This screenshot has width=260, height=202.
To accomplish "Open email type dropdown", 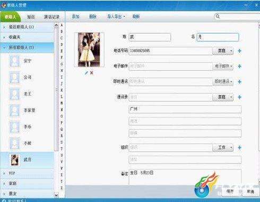I will click(x=223, y=66).
